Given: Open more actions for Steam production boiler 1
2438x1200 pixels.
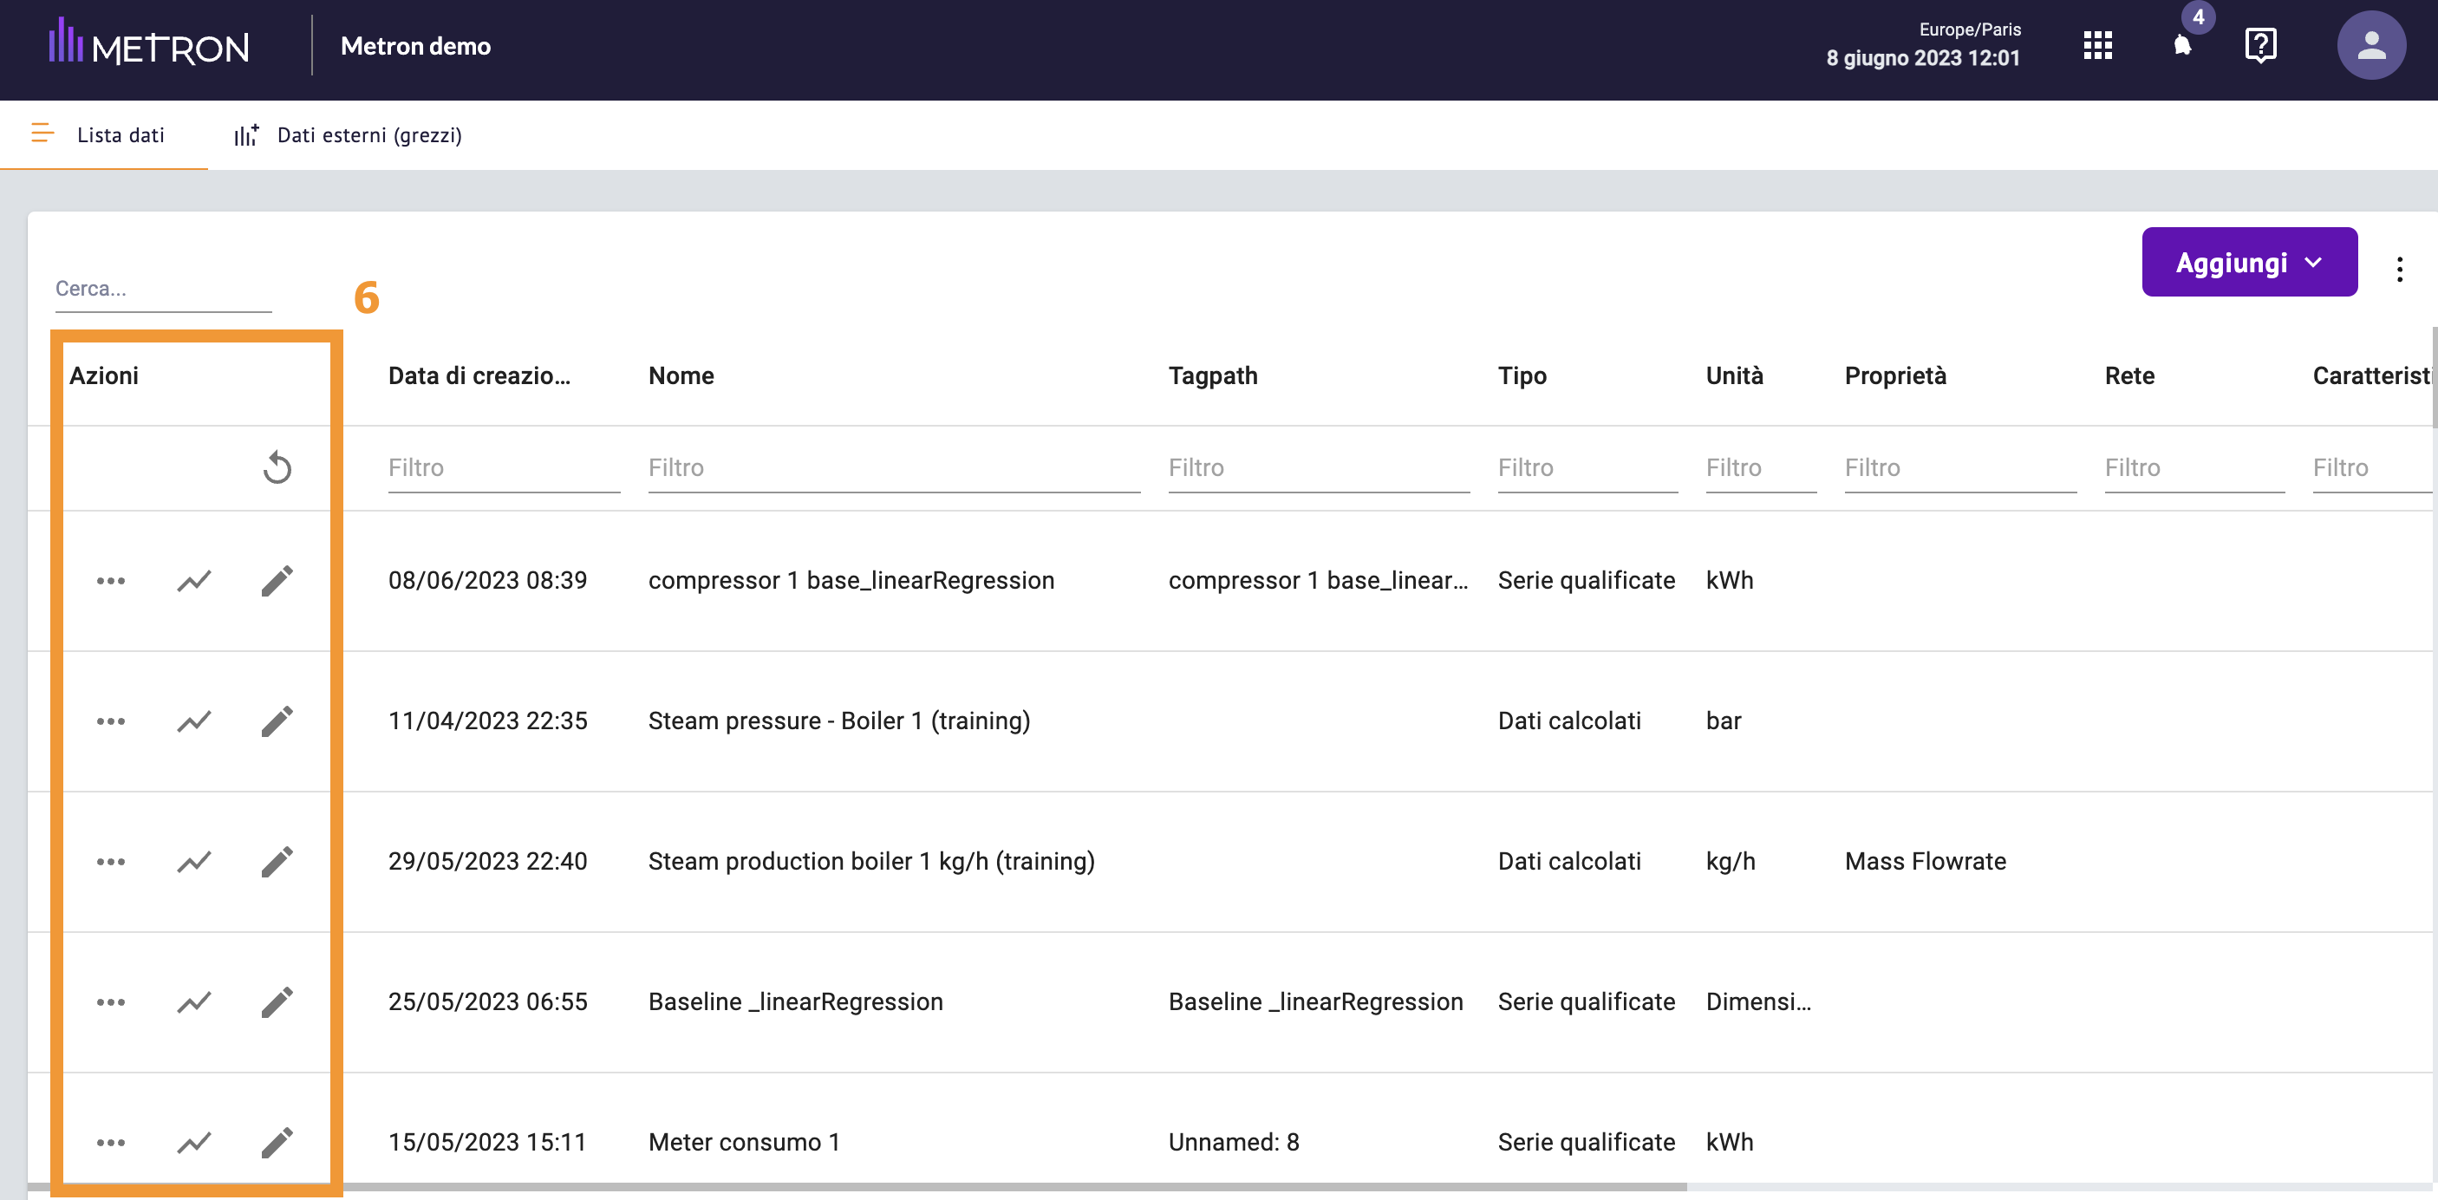Looking at the screenshot, I should tap(111, 861).
